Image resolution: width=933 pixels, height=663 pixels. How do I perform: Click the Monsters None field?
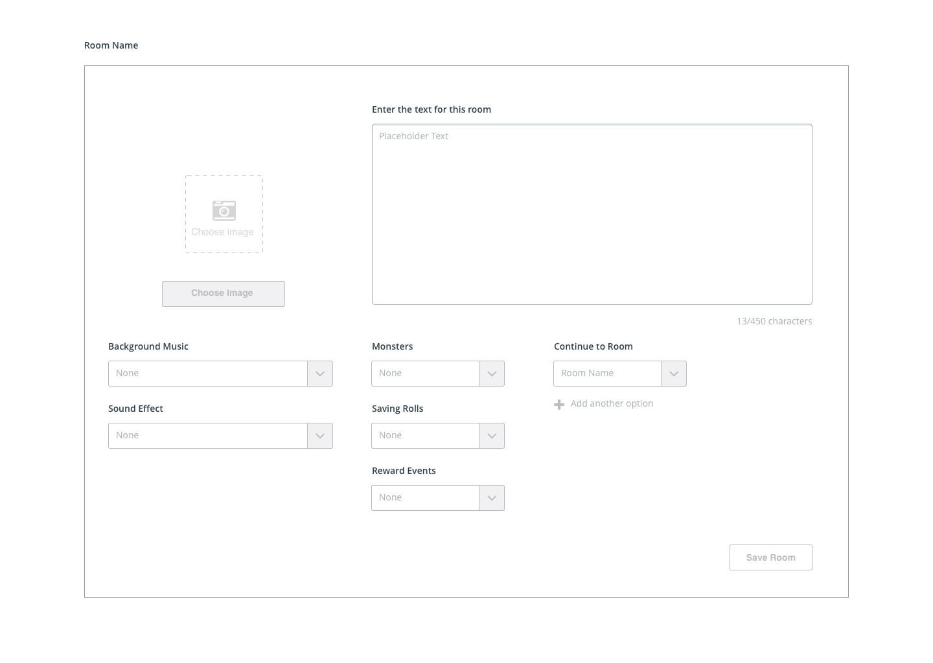(x=425, y=374)
